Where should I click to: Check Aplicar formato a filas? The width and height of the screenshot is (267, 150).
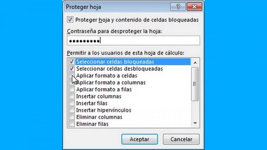tap(72, 89)
